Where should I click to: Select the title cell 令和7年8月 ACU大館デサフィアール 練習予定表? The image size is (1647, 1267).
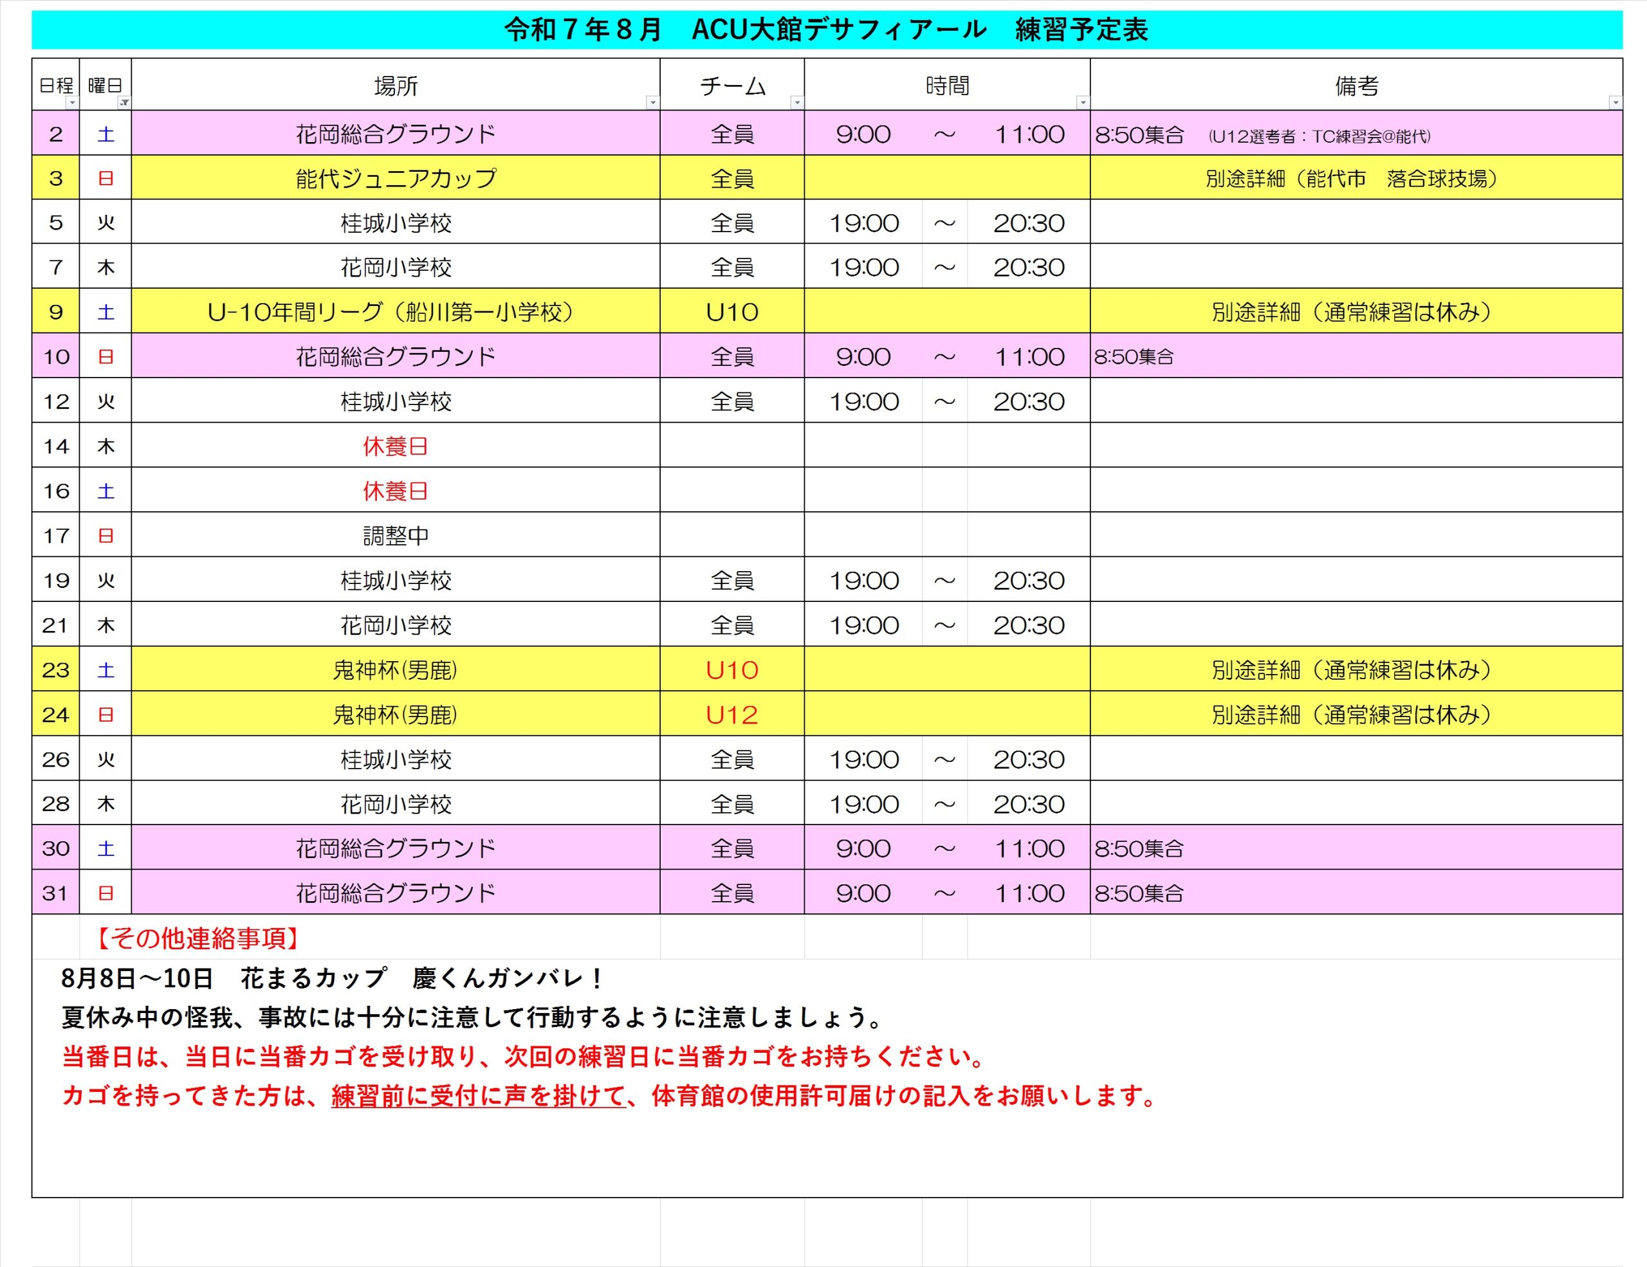click(x=827, y=30)
